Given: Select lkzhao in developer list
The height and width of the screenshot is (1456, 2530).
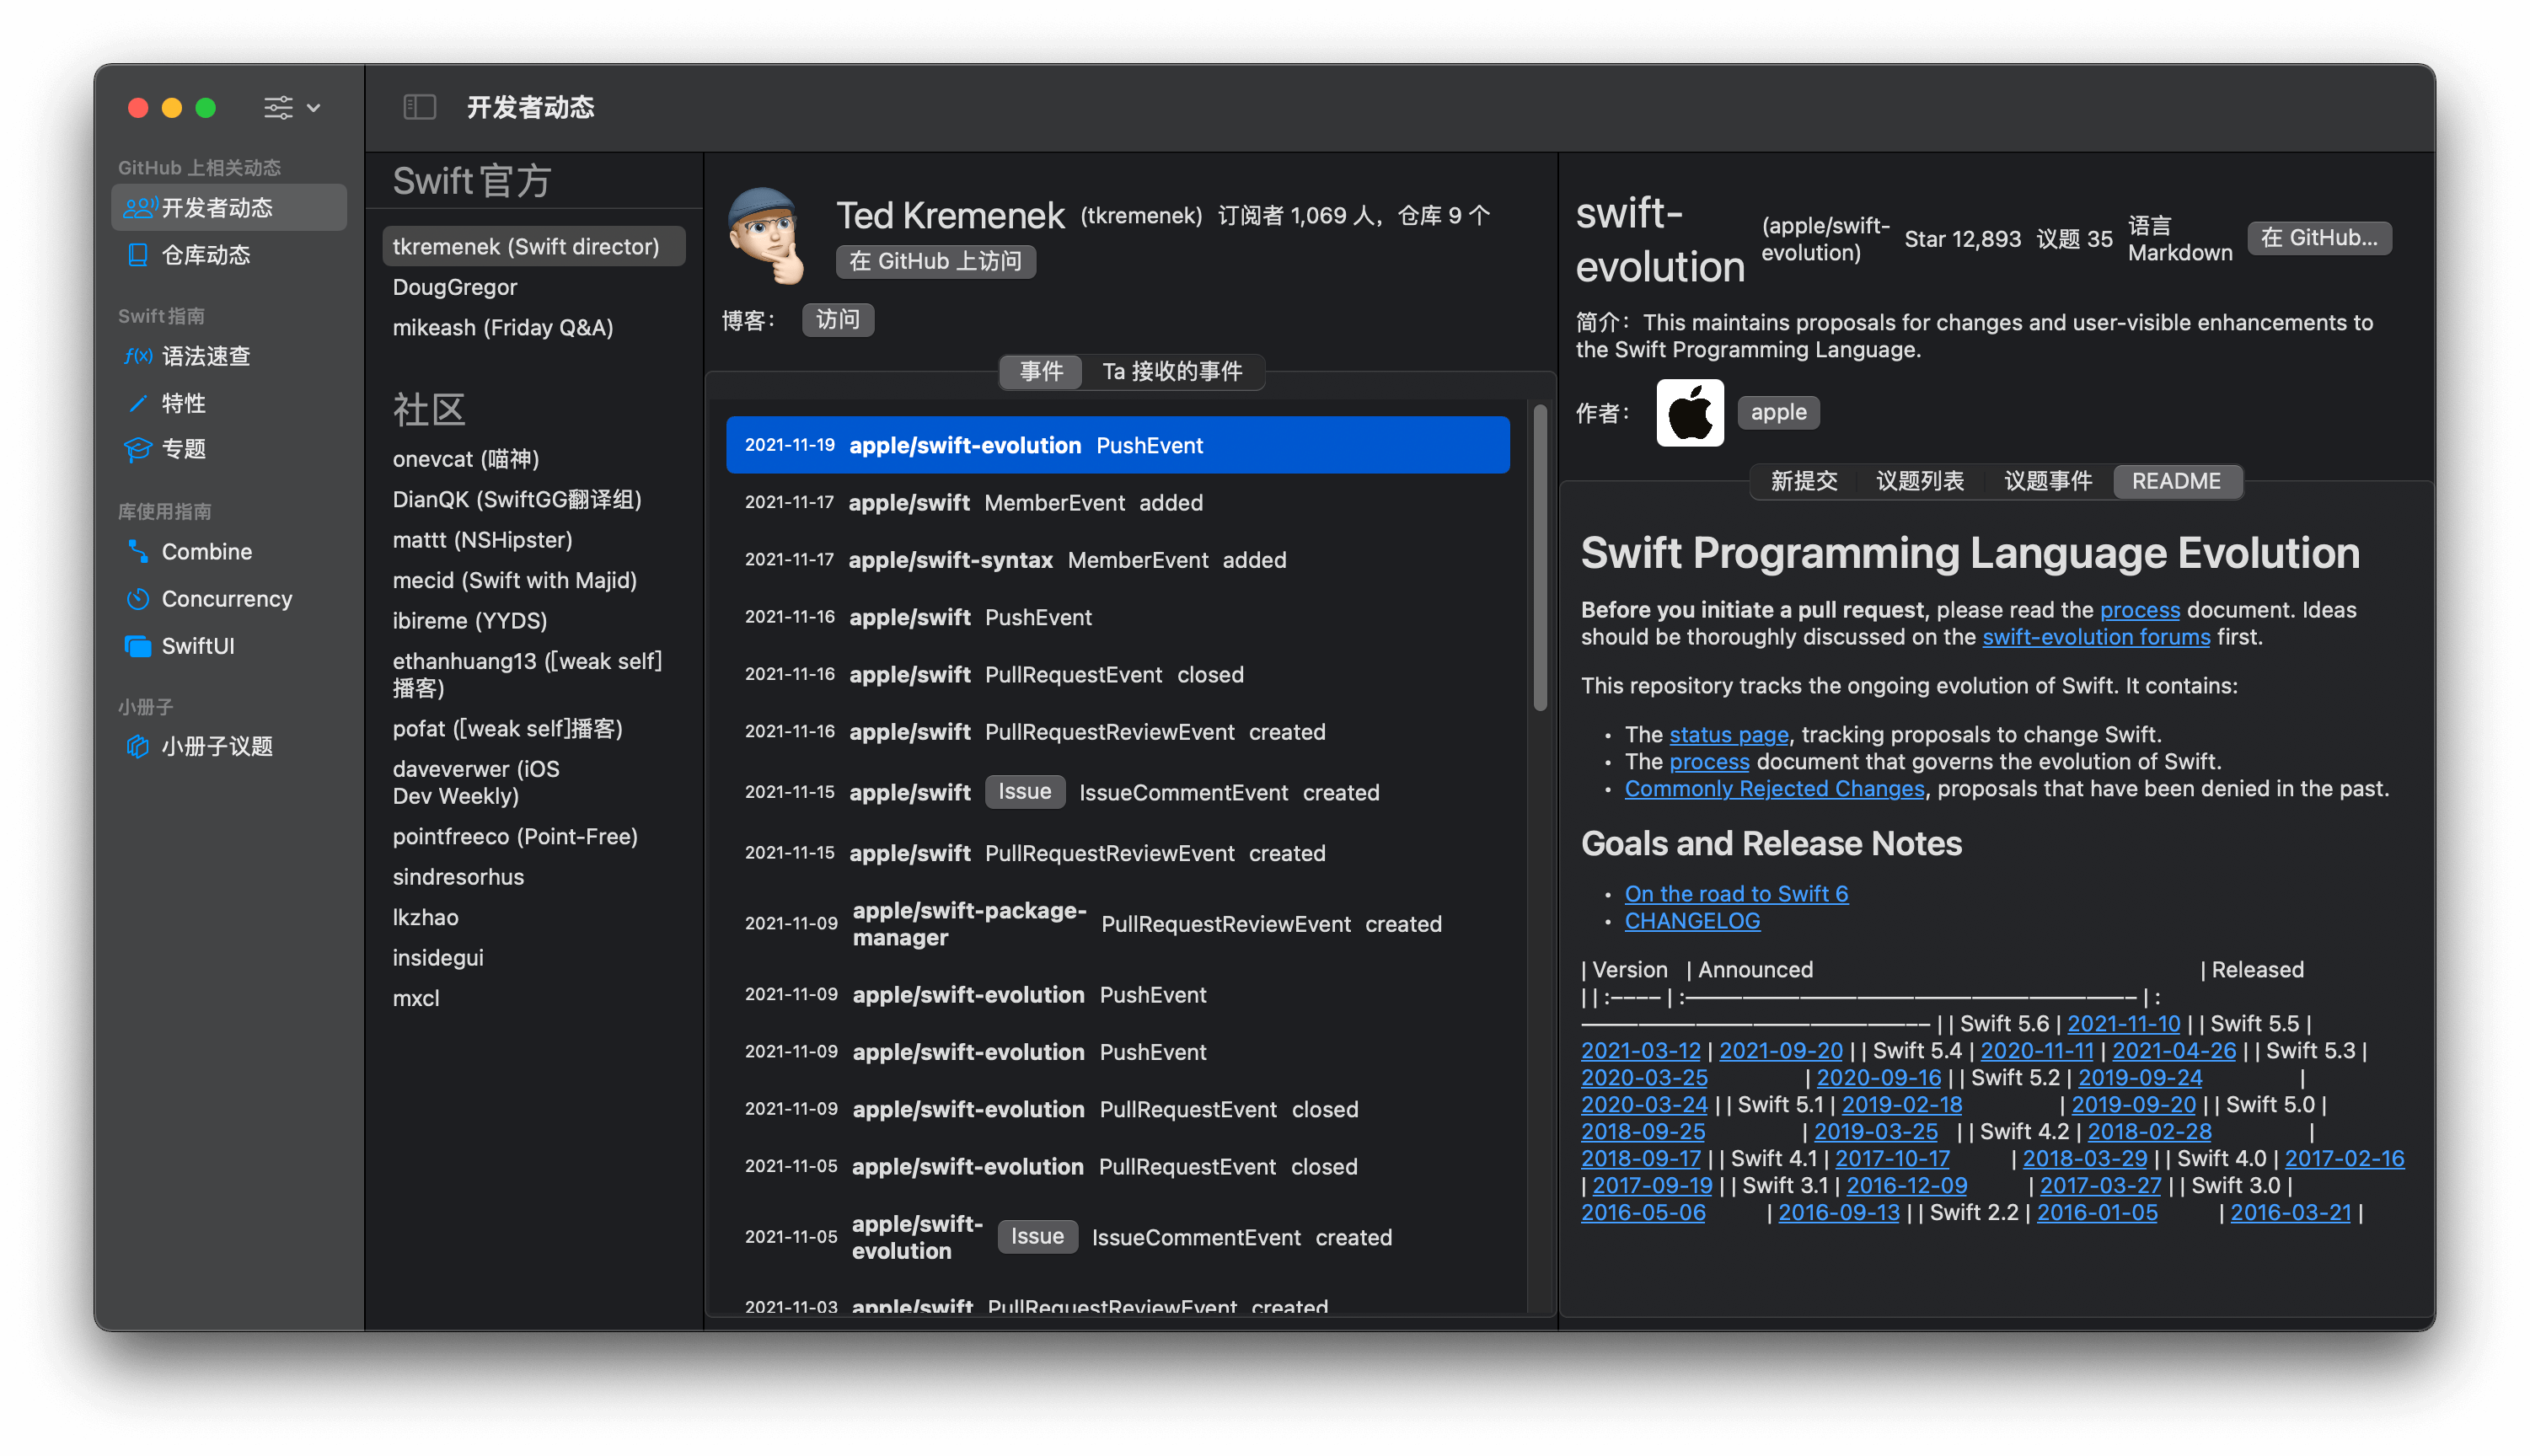Looking at the screenshot, I should [x=534, y=917].
